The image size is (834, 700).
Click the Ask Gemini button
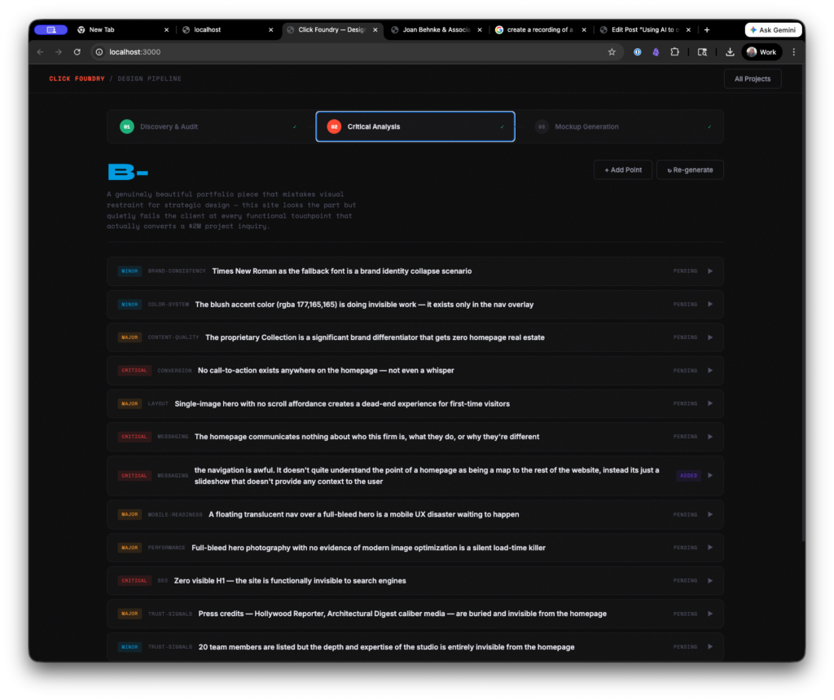click(x=773, y=30)
